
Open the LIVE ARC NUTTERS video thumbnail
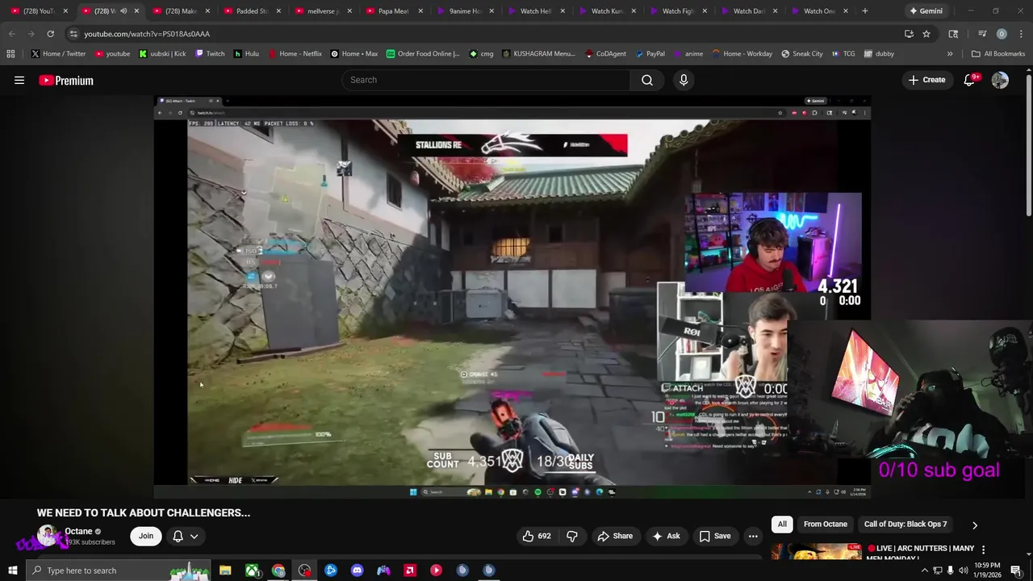816,551
